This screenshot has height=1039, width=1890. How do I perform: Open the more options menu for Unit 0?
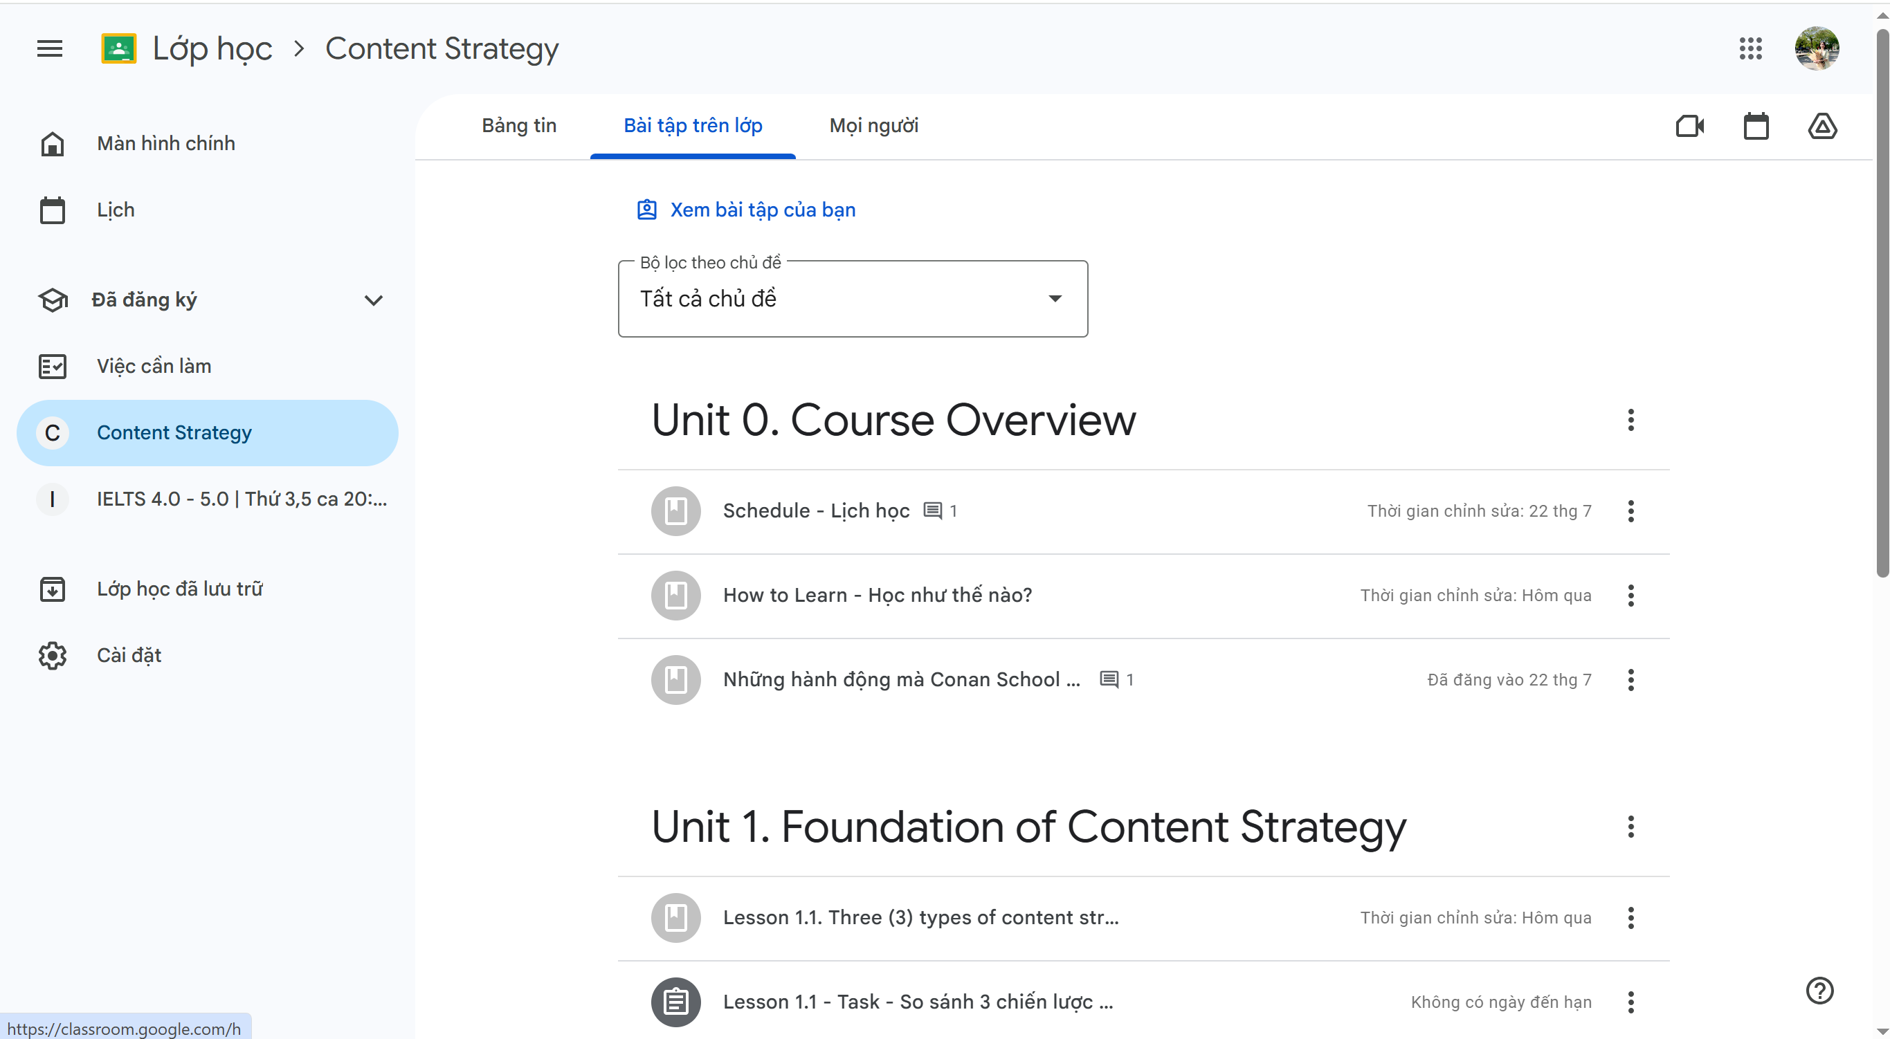1630,420
